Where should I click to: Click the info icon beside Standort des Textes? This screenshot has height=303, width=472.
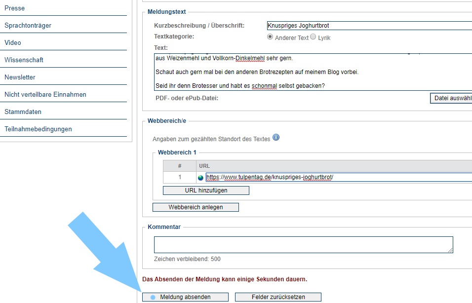tap(275, 138)
